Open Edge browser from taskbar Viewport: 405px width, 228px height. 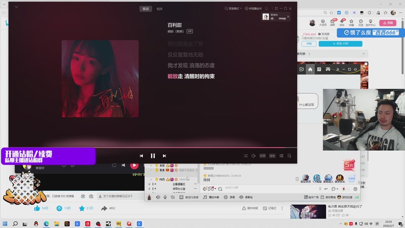pyautogui.click(x=46, y=223)
